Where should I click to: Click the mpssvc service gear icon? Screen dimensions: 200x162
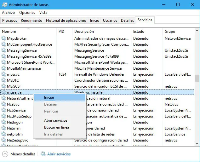(4, 74)
